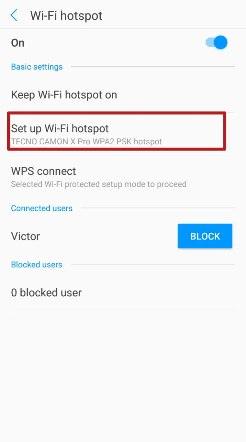246x442 pixels.
Task: Tap the "On" status label
Action: [x=18, y=43]
